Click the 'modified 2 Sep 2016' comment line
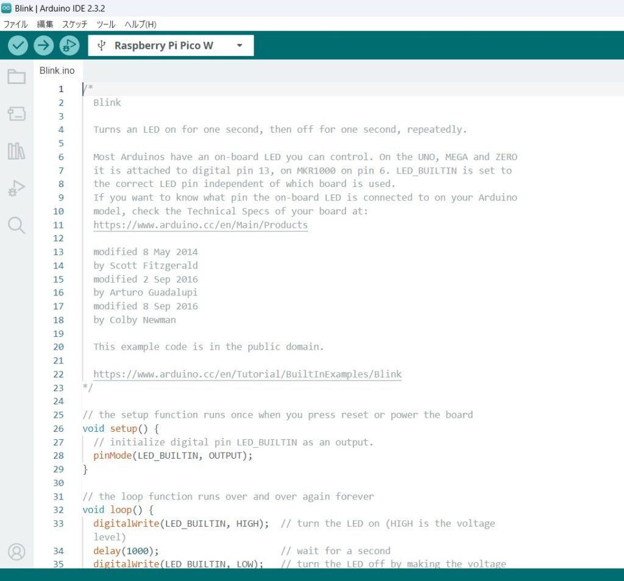 point(146,279)
